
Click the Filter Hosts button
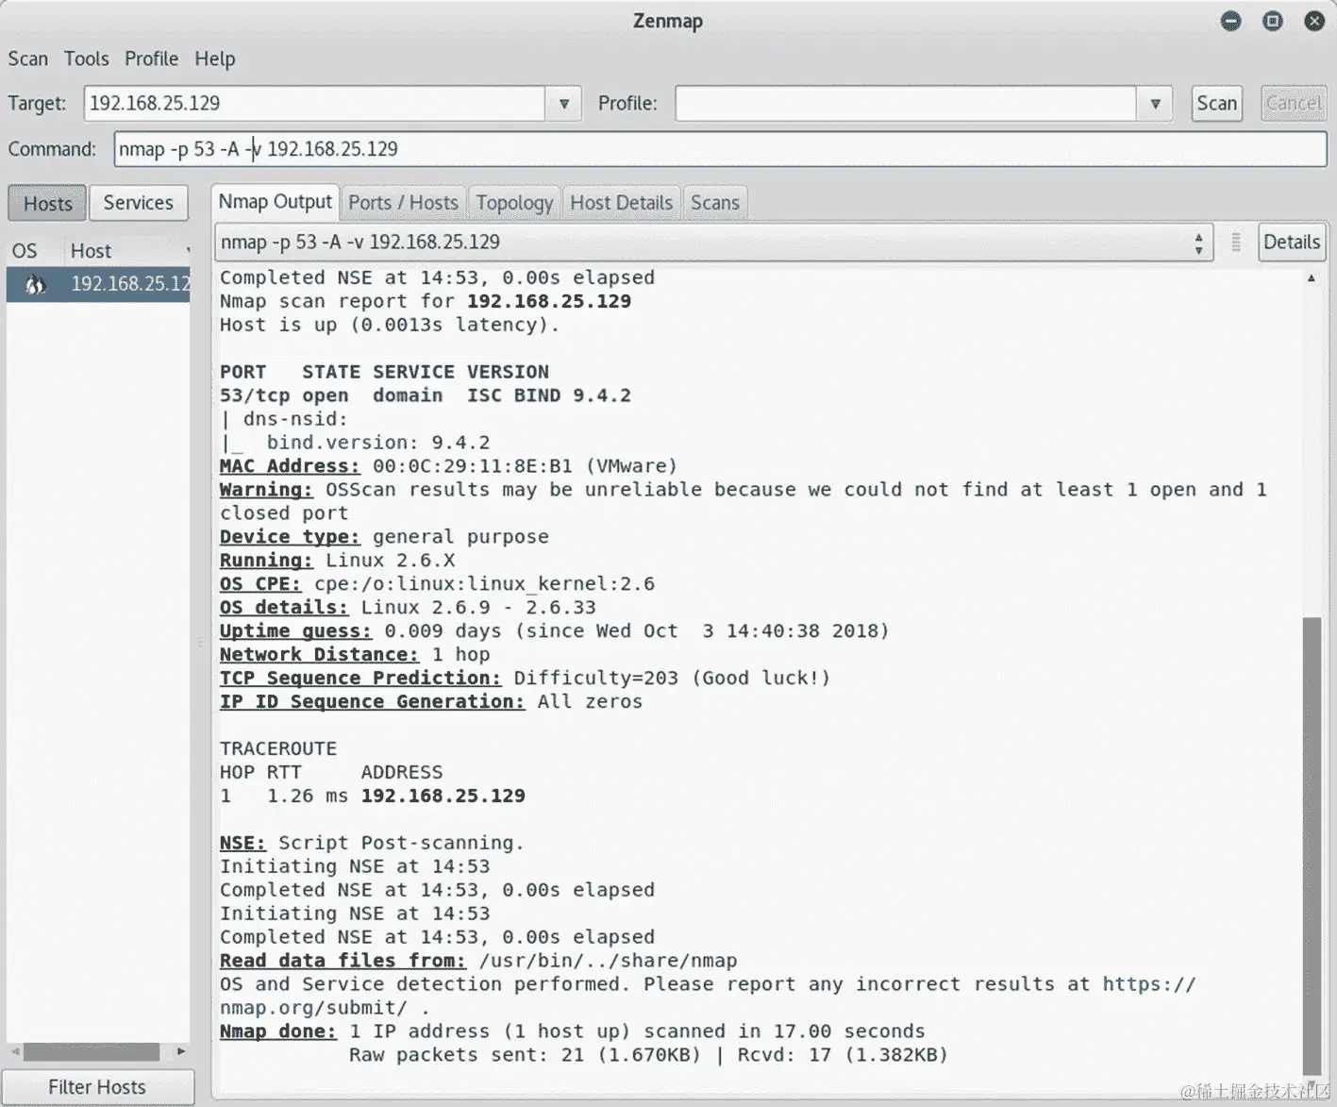coord(97,1087)
